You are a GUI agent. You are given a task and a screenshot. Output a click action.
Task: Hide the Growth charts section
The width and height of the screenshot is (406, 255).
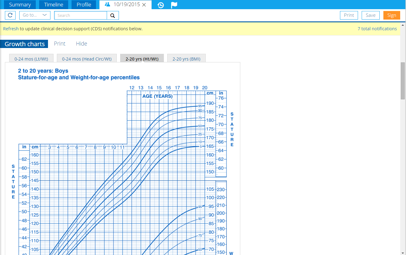click(82, 44)
